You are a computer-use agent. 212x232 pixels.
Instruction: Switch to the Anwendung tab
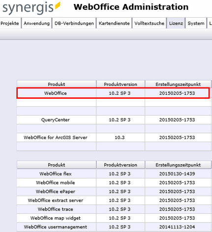pyautogui.click(x=37, y=23)
